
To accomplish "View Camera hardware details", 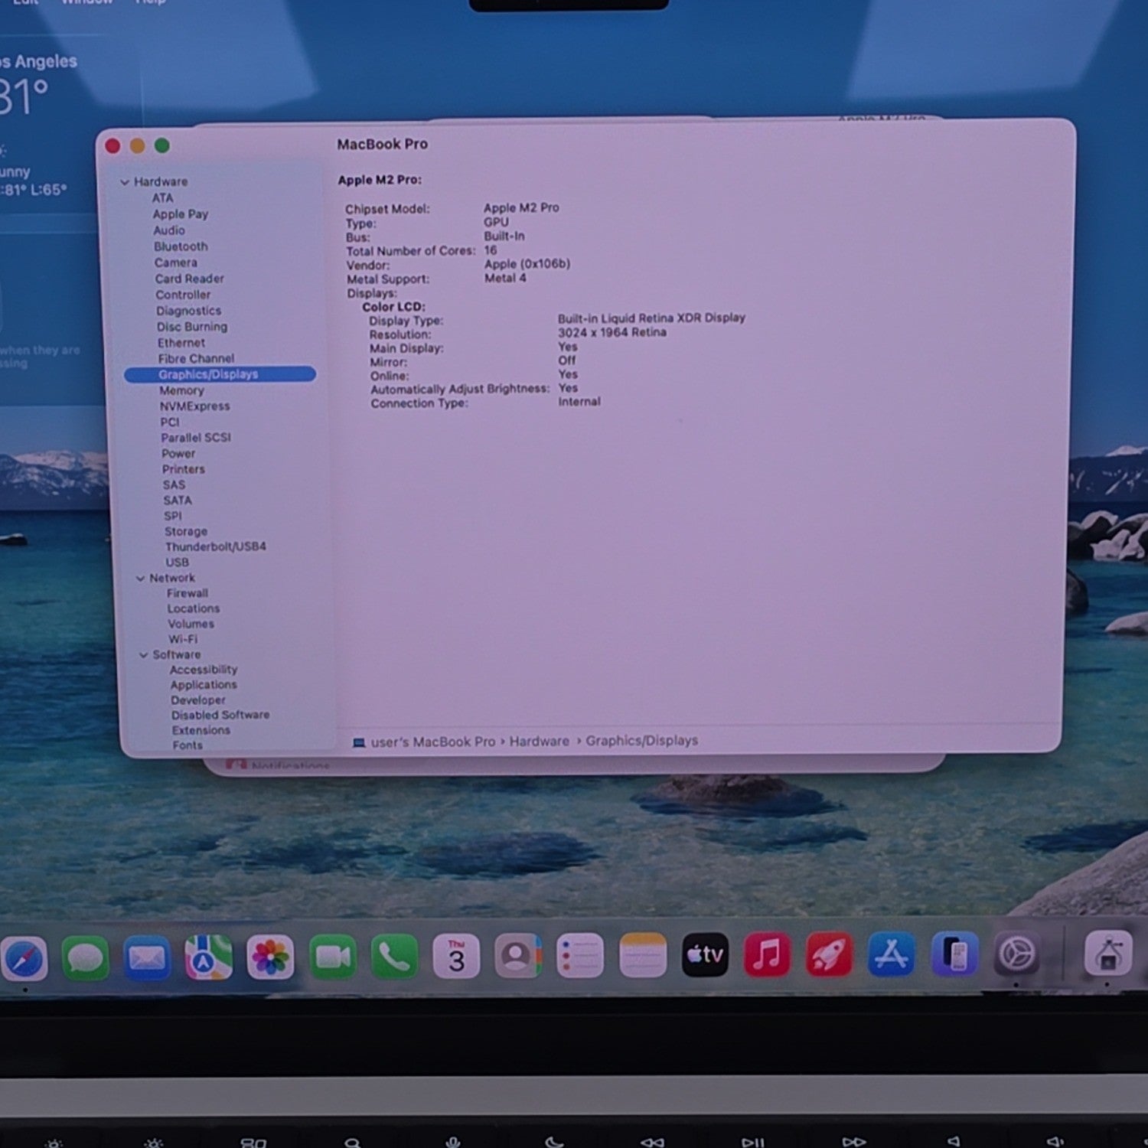I will 175,263.
